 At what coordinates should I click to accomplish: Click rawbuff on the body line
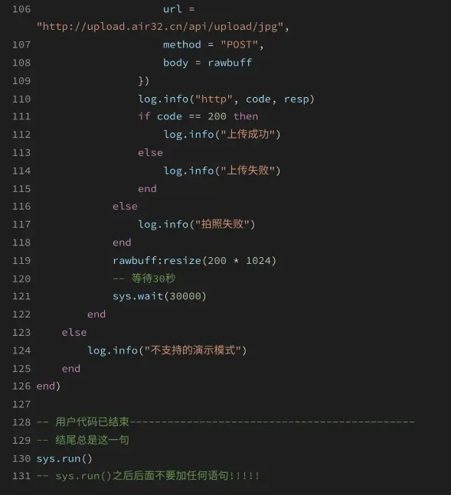point(230,63)
